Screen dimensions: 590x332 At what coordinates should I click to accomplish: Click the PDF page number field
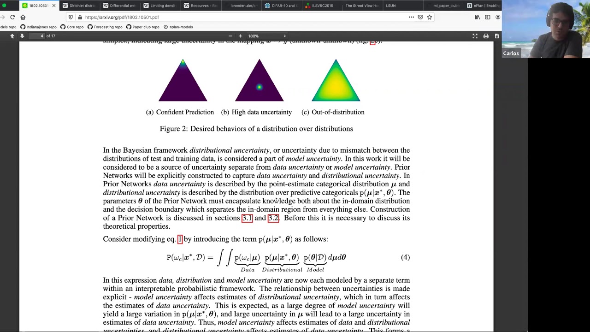coord(37,36)
